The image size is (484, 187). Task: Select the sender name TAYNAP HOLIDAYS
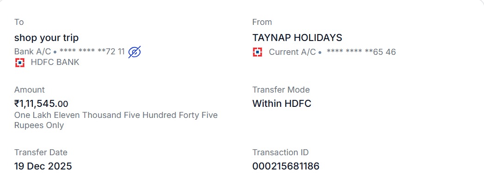(297, 38)
